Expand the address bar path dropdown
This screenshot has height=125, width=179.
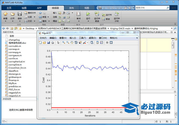point(171,28)
